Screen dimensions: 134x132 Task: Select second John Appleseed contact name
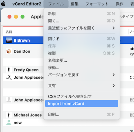pos(28,100)
